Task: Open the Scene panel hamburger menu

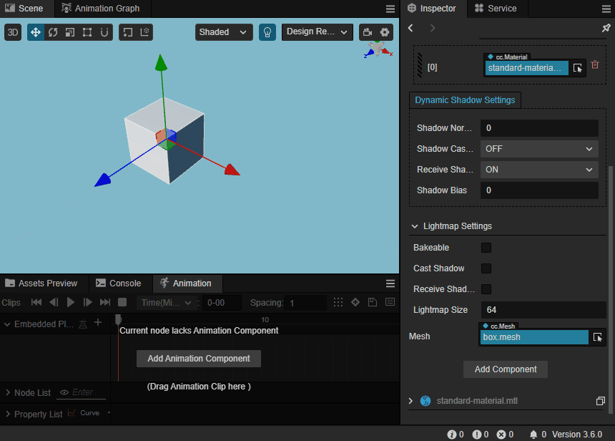Action: (x=390, y=9)
